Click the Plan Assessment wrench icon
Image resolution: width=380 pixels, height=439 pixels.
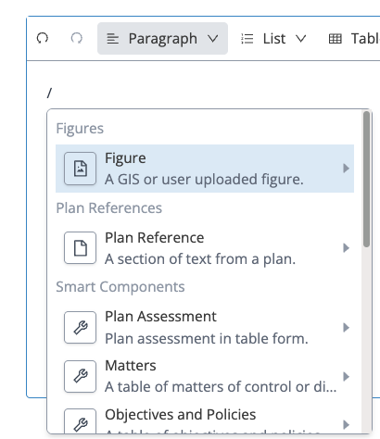click(81, 328)
